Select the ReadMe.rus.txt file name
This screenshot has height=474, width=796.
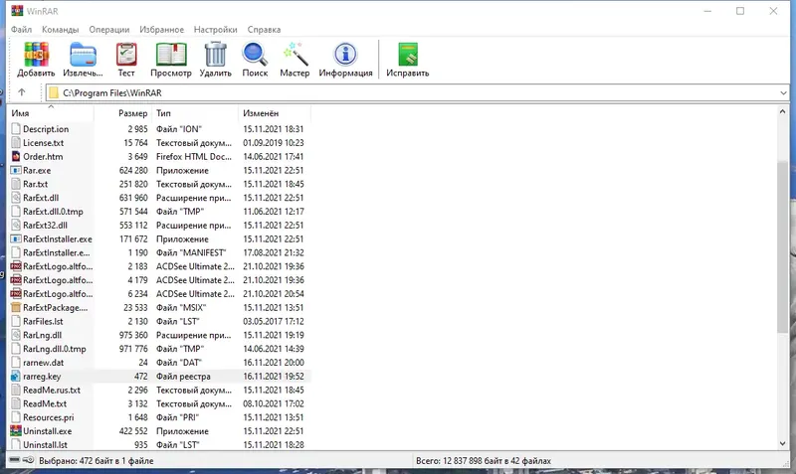(x=52, y=390)
